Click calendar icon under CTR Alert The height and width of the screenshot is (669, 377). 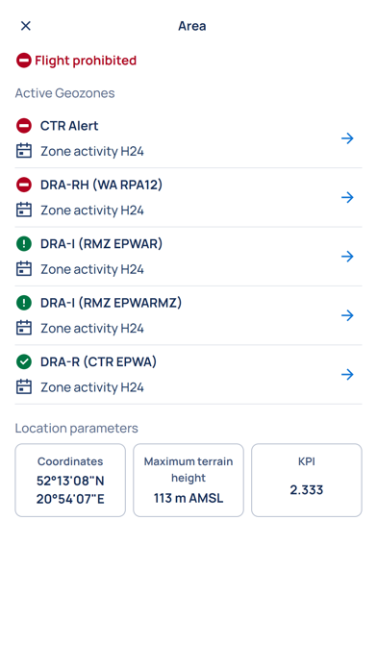click(x=24, y=151)
